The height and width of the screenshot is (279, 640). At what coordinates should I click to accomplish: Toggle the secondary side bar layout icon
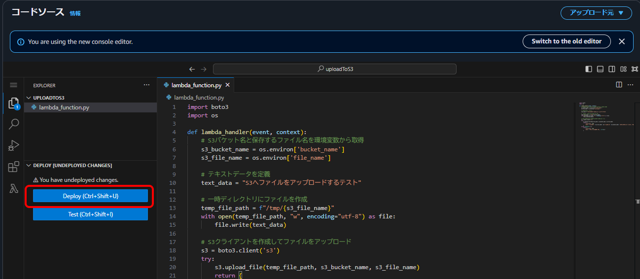pos(612,70)
